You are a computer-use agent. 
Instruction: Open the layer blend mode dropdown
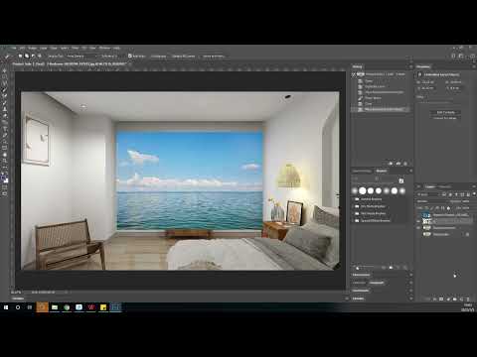tap(427, 201)
